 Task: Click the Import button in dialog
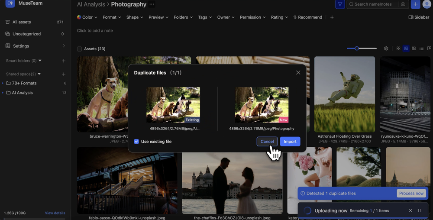(x=290, y=142)
